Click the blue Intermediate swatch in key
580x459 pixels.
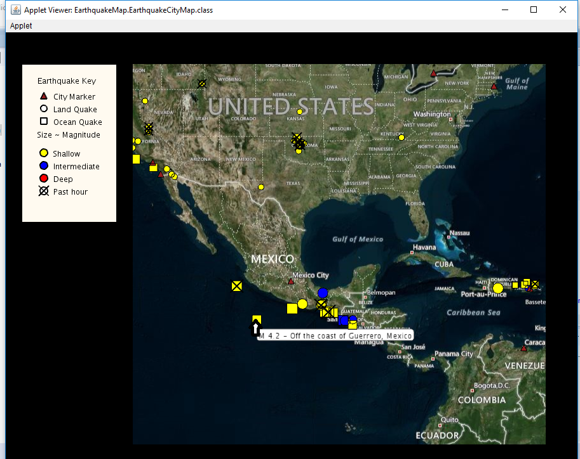(x=44, y=166)
